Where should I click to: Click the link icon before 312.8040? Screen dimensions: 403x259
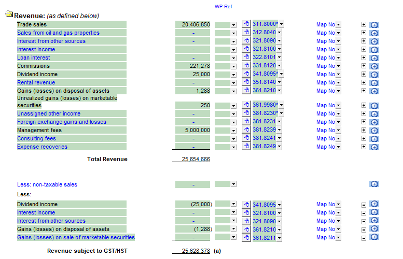coord(246,32)
